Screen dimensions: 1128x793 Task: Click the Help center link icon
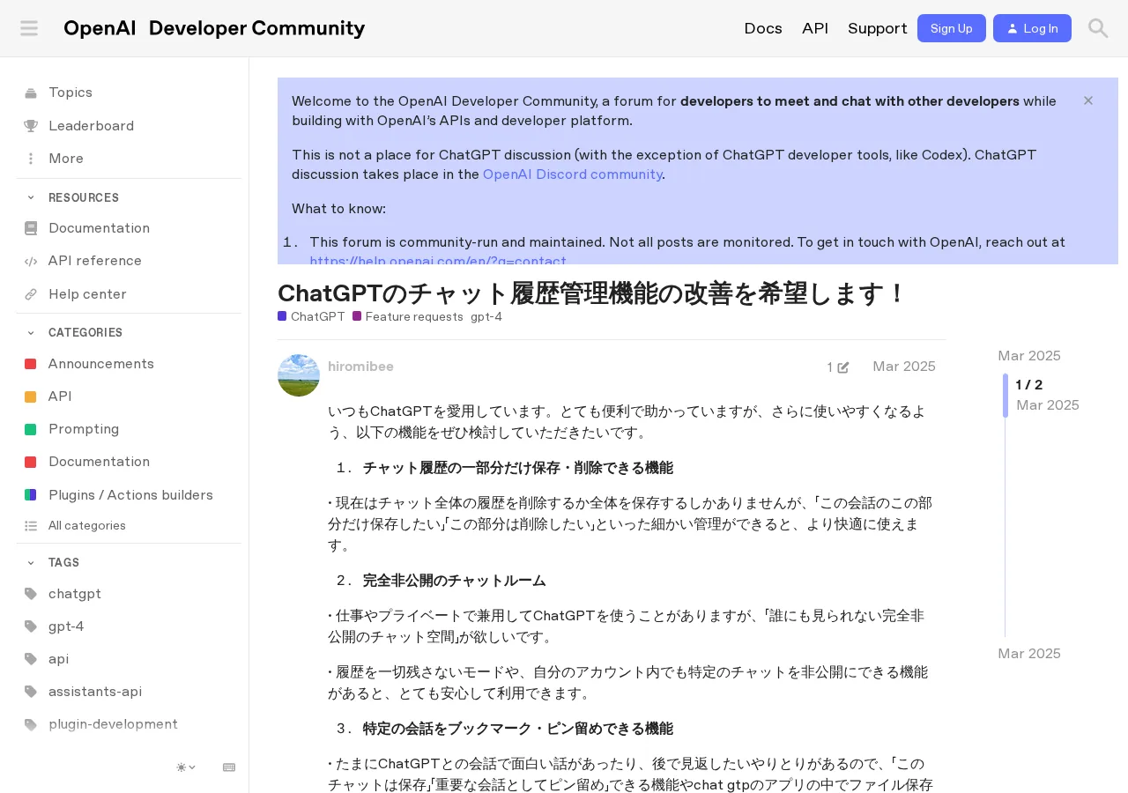pyautogui.click(x=31, y=294)
